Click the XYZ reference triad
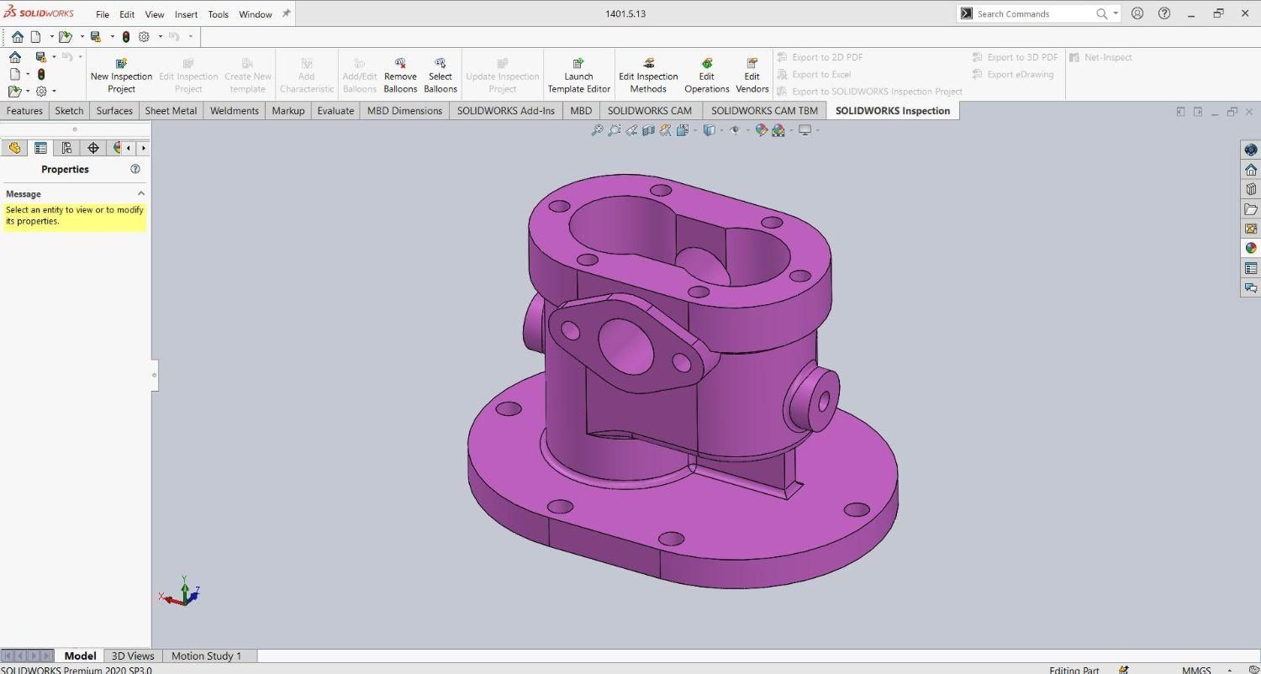 pyautogui.click(x=180, y=593)
